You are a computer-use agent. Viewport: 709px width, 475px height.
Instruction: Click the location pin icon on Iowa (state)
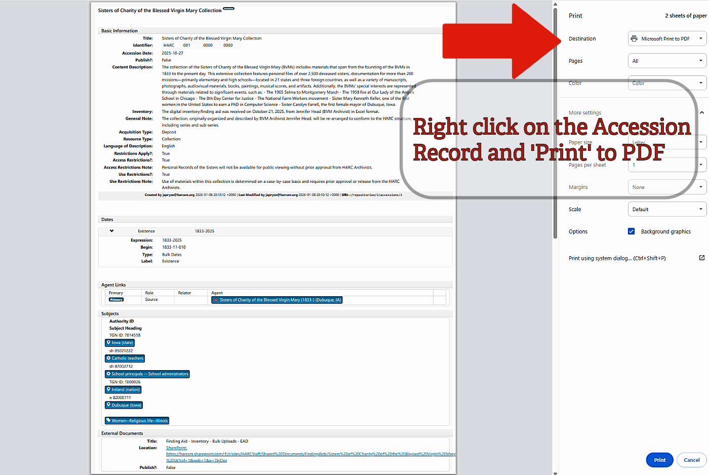[108, 342]
